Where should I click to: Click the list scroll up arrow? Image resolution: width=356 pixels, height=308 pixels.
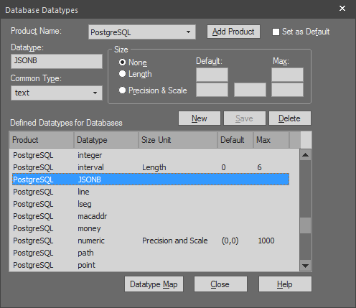pyautogui.click(x=305, y=155)
